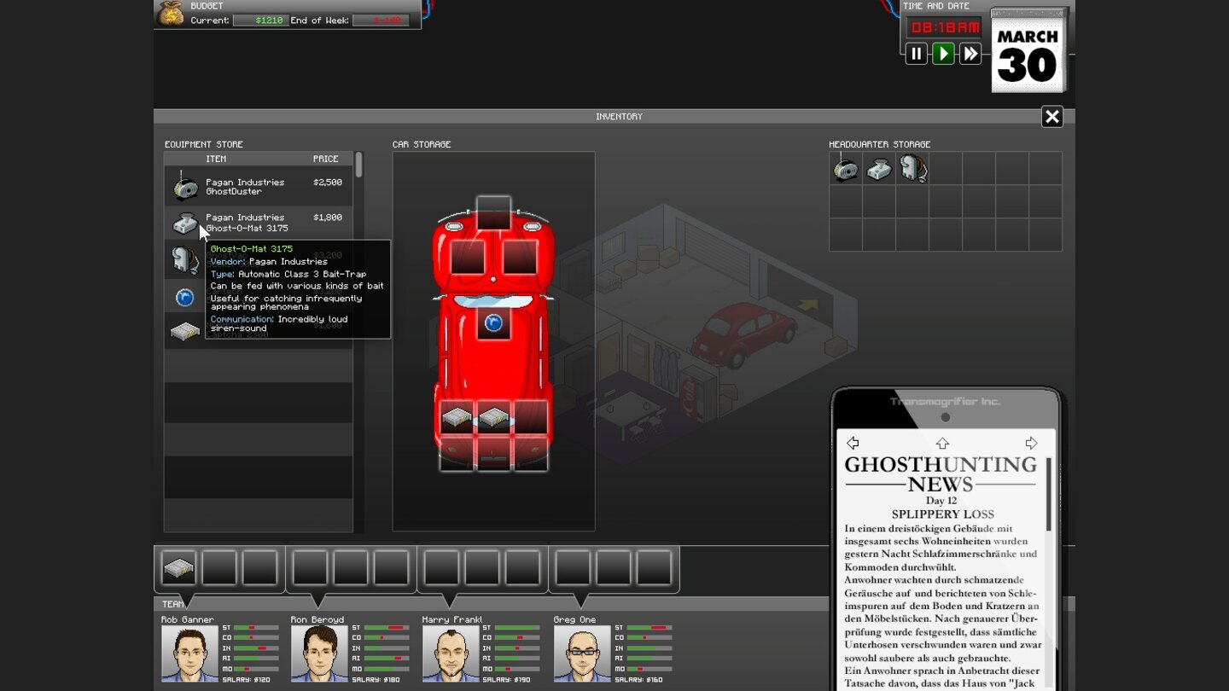
Task: Select the GhostVac backpack icon in the store
Action: pyautogui.click(x=184, y=259)
